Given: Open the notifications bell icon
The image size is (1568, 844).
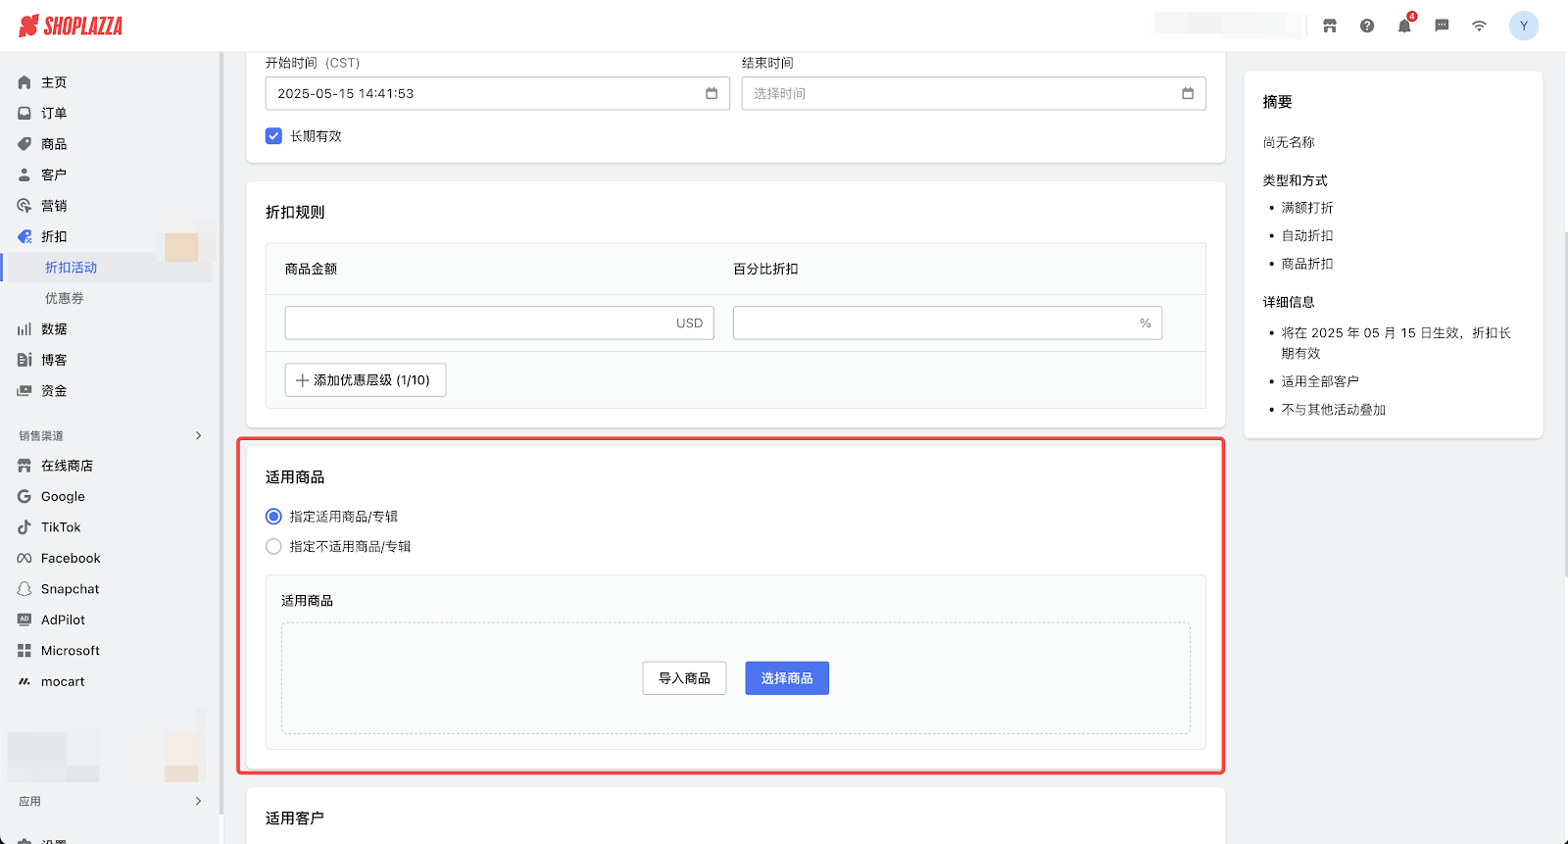Looking at the screenshot, I should [1404, 26].
